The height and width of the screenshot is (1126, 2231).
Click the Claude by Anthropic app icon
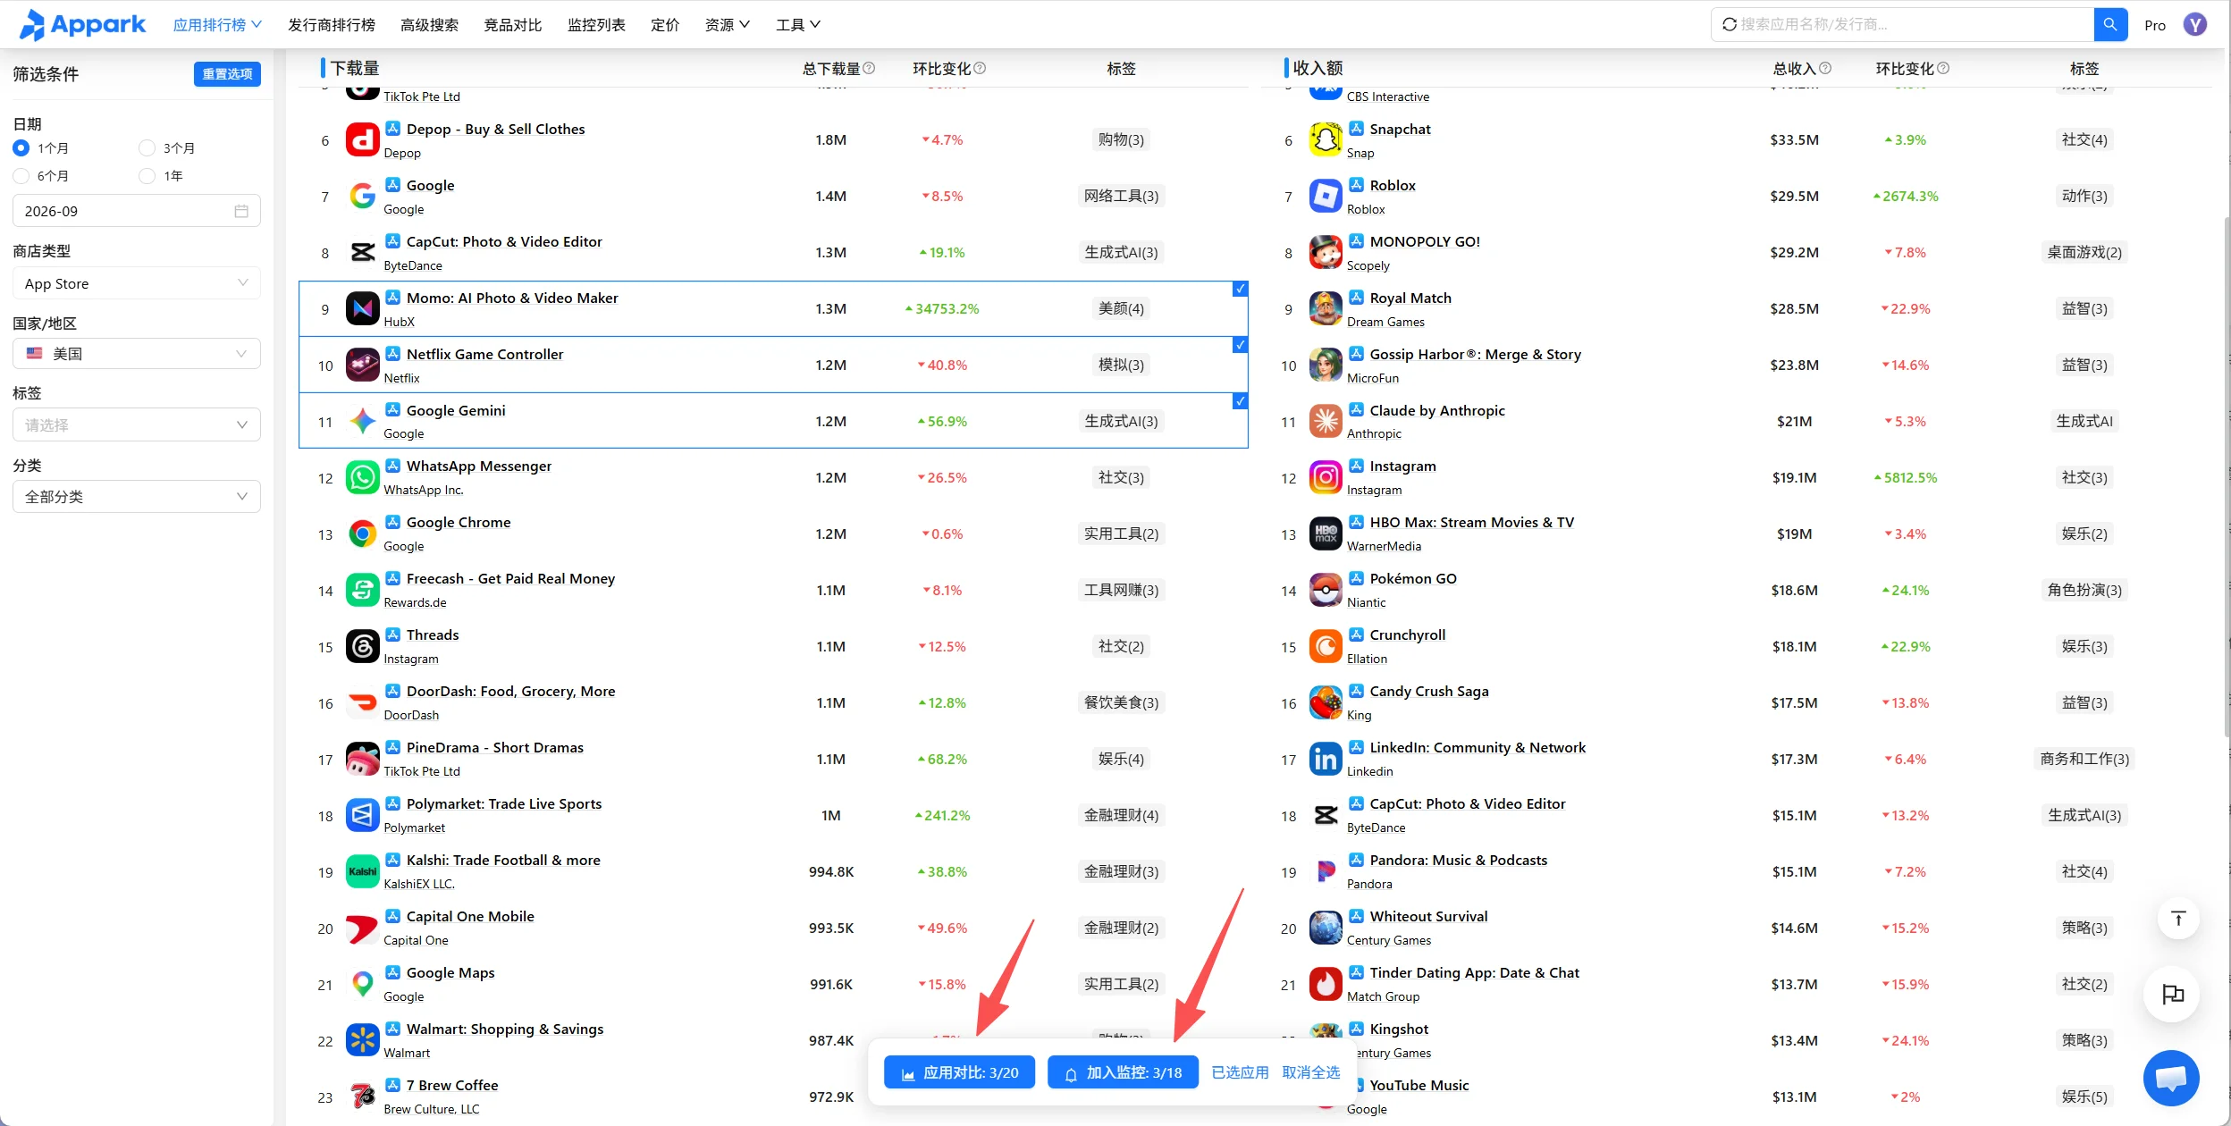(x=1326, y=422)
